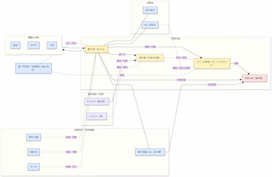This screenshot has height=177, width=272.
Task: Click the 対立→協力 edge label
Action: [71, 43]
